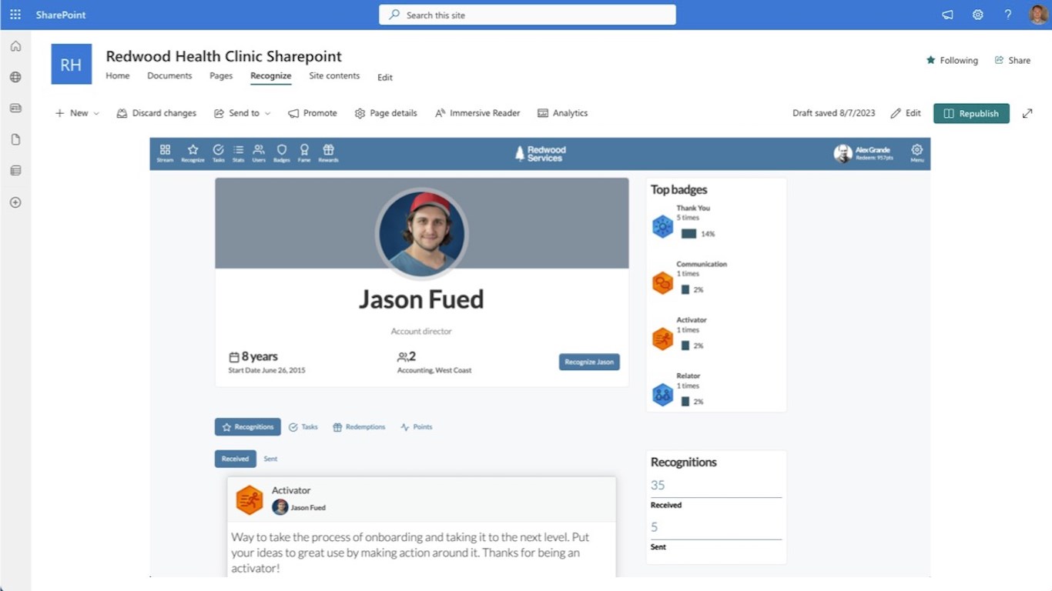The height and width of the screenshot is (591, 1052).
Task: Click "Accounting, West Coast" text
Action: point(434,370)
